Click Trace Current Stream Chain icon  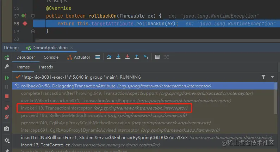point(167,57)
